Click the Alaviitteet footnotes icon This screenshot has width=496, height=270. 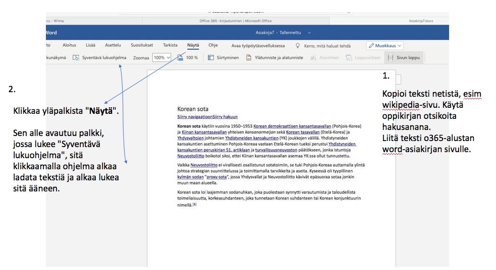[x=313, y=58]
